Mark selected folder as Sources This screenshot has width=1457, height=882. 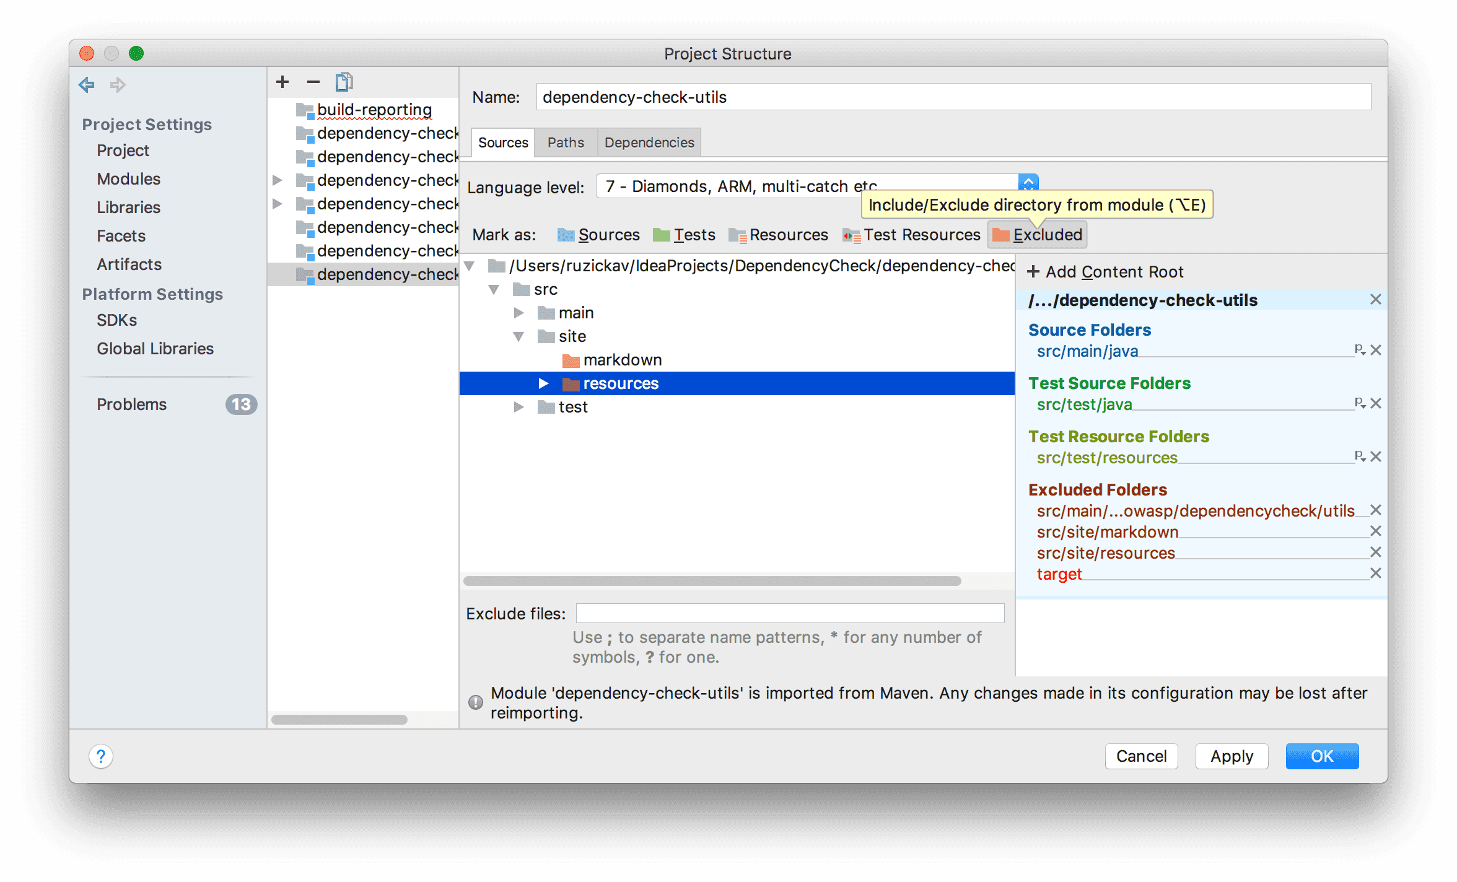[x=598, y=235]
